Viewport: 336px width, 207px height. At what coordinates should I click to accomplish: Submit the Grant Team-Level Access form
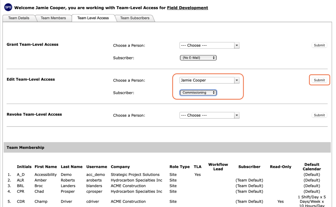tap(319, 45)
